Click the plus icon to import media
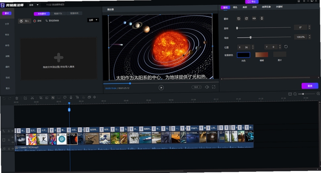 (x=59, y=58)
